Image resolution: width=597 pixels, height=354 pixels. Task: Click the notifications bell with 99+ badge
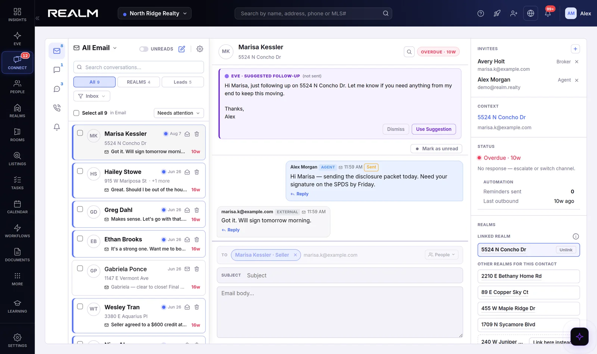548,13
